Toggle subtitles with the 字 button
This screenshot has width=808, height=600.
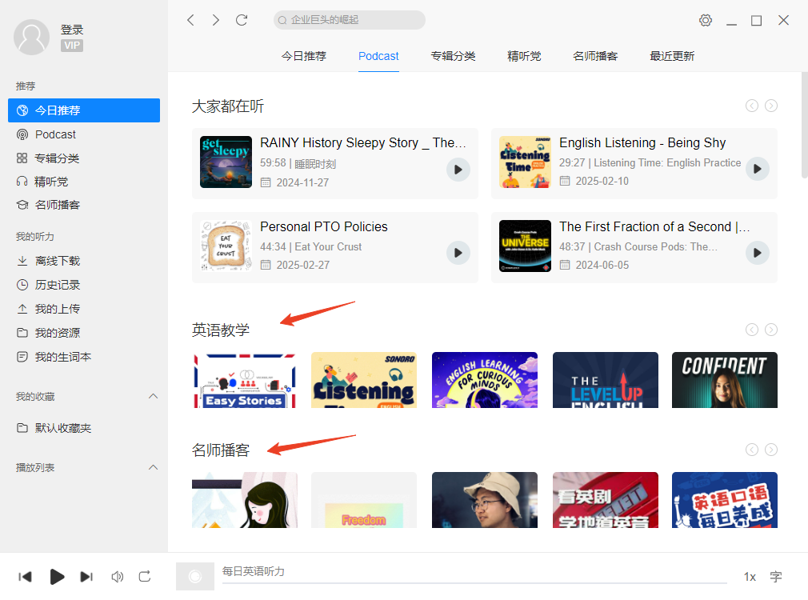pyautogui.click(x=776, y=577)
